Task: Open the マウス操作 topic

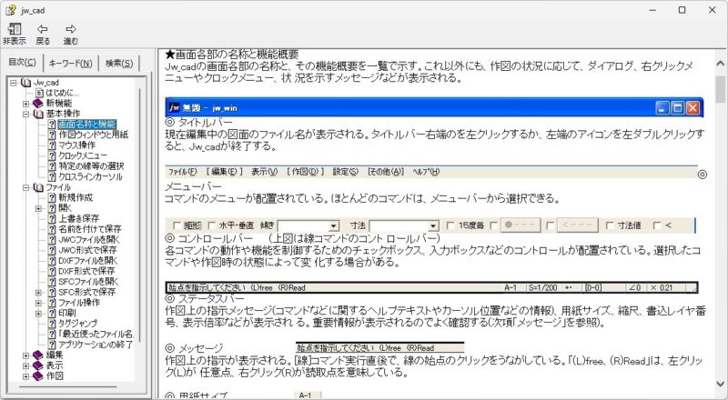Action: pyautogui.click(x=76, y=145)
